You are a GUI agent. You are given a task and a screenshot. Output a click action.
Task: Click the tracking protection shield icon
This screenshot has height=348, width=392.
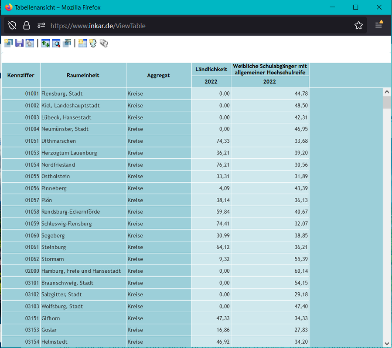(12, 25)
